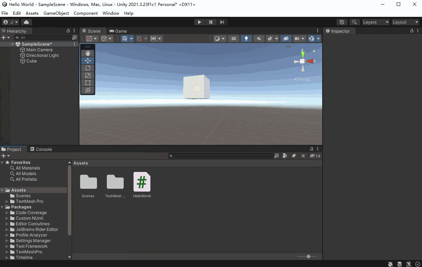Screen dimensions: 422x267
Task: Adjust the asset icon size slider
Action: pos(307,256)
